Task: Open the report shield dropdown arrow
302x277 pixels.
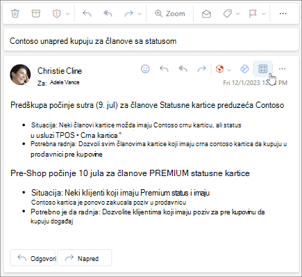Action: click(67, 14)
